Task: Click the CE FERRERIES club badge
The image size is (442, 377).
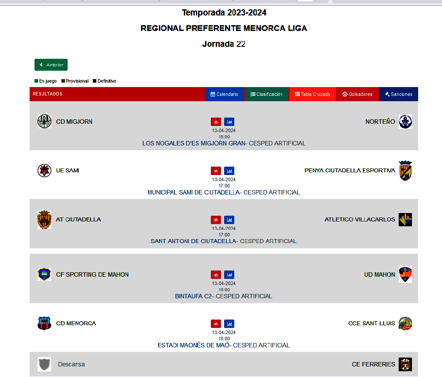Action: pyautogui.click(x=405, y=364)
